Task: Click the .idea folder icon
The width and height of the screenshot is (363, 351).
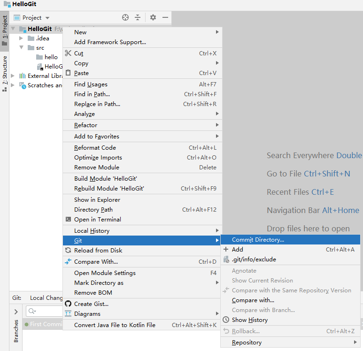Action: click(x=31, y=38)
